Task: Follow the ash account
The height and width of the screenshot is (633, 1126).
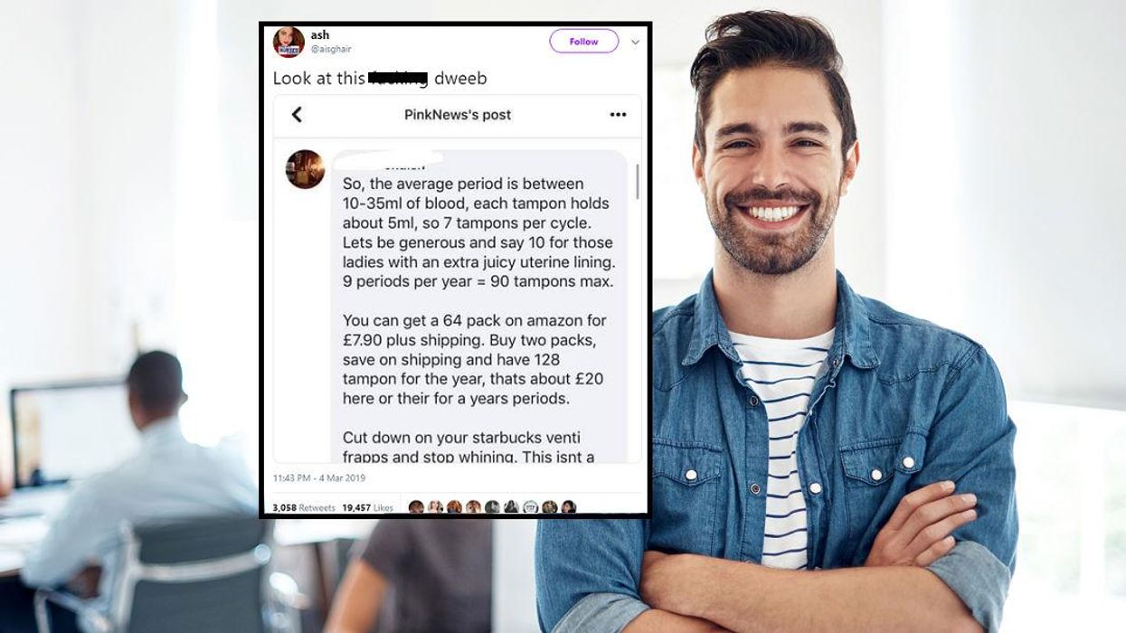Action: coord(583,42)
